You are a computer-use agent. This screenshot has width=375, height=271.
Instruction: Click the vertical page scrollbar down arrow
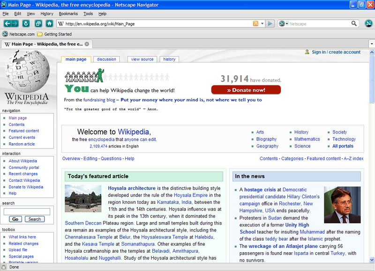pos(372,260)
